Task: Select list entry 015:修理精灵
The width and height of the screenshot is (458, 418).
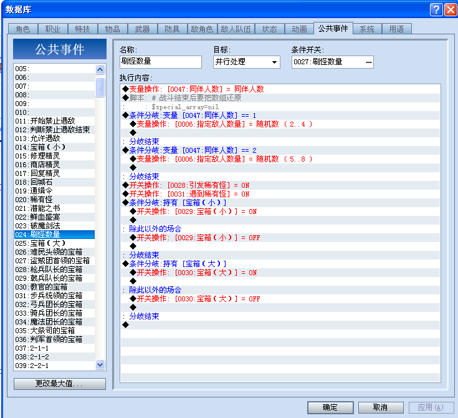Action: pos(55,156)
